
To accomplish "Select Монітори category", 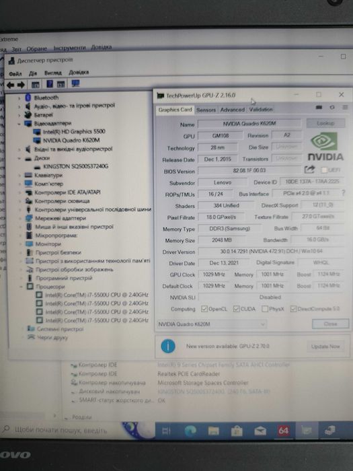I will (x=48, y=244).
